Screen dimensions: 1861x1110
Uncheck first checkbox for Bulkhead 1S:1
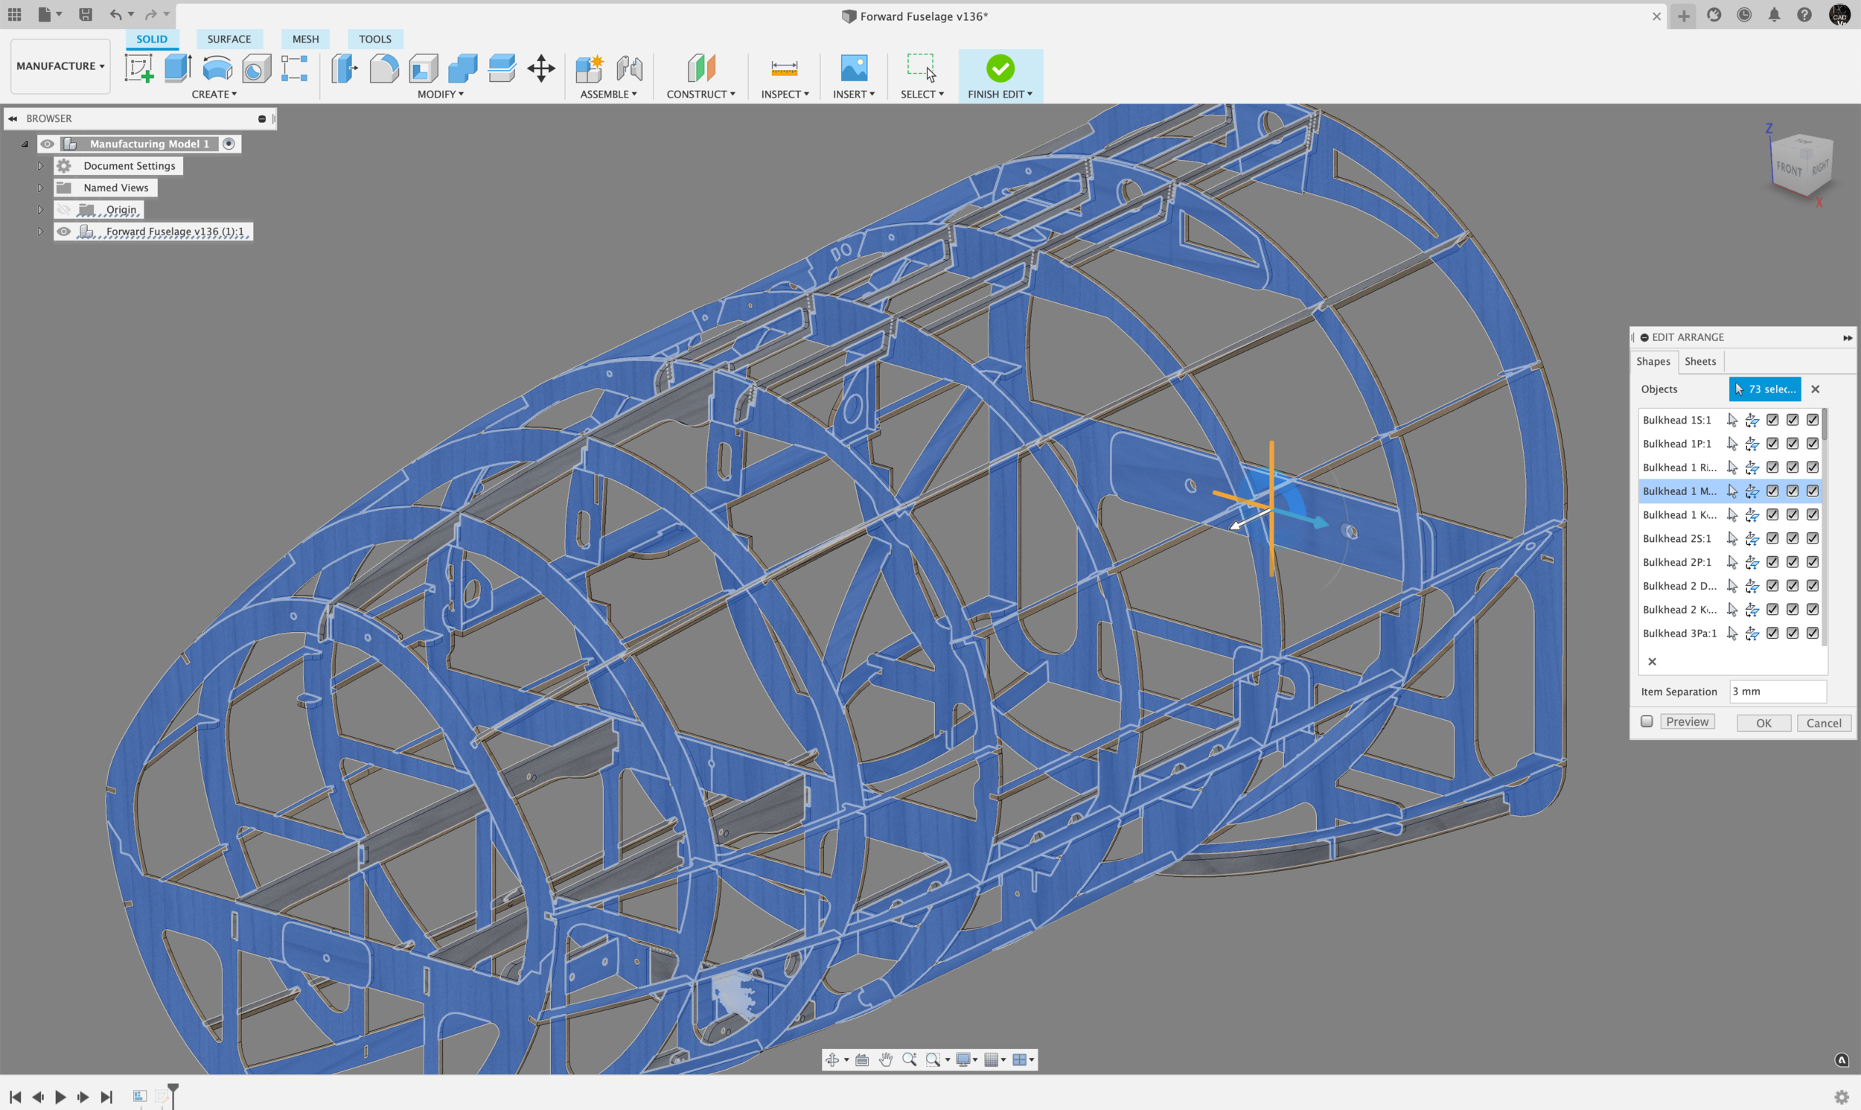tap(1772, 420)
